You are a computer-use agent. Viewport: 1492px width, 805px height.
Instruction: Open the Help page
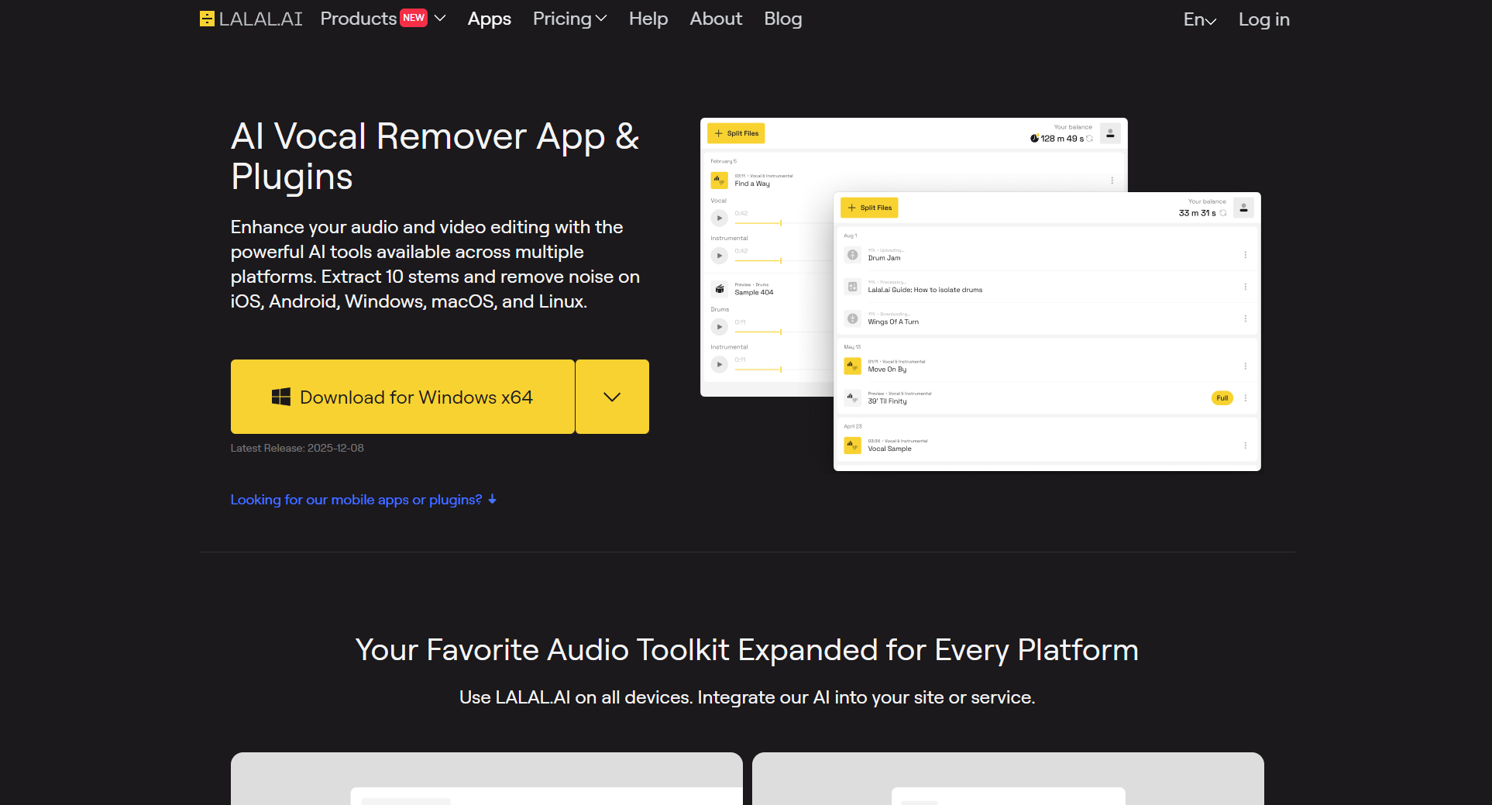pyautogui.click(x=648, y=19)
